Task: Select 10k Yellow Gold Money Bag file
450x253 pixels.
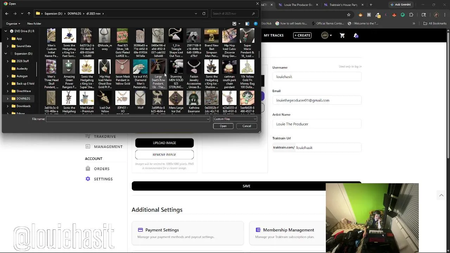Action: tap(247, 74)
